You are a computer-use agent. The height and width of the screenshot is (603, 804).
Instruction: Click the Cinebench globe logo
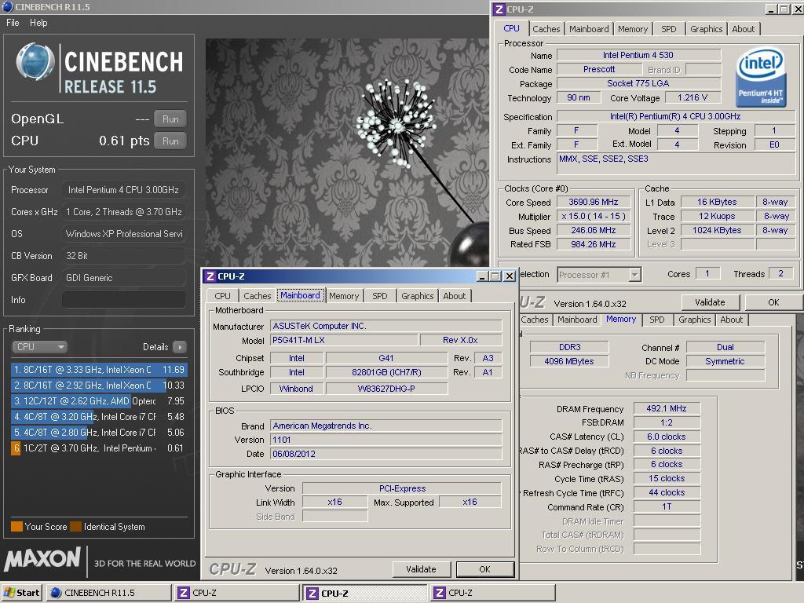pos(35,61)
